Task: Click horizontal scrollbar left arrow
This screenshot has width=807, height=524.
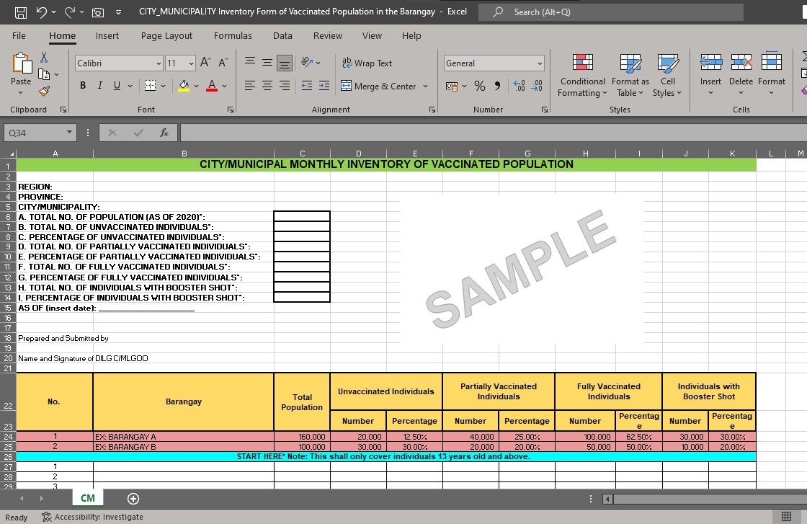Action: click(608, 499)
